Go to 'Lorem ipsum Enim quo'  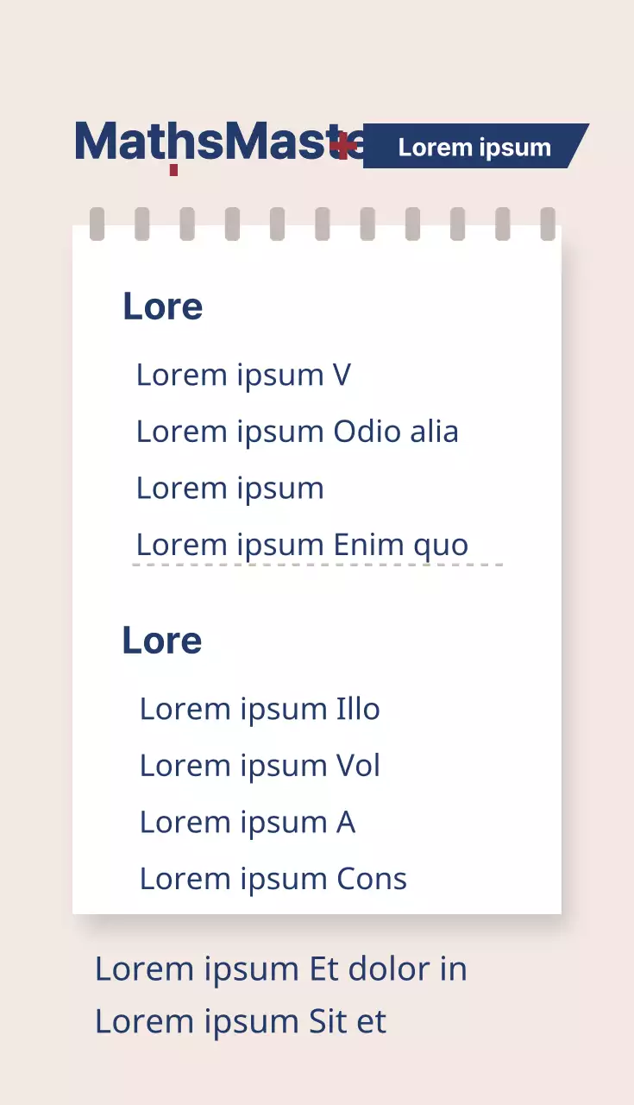click(x=302, y=545)
